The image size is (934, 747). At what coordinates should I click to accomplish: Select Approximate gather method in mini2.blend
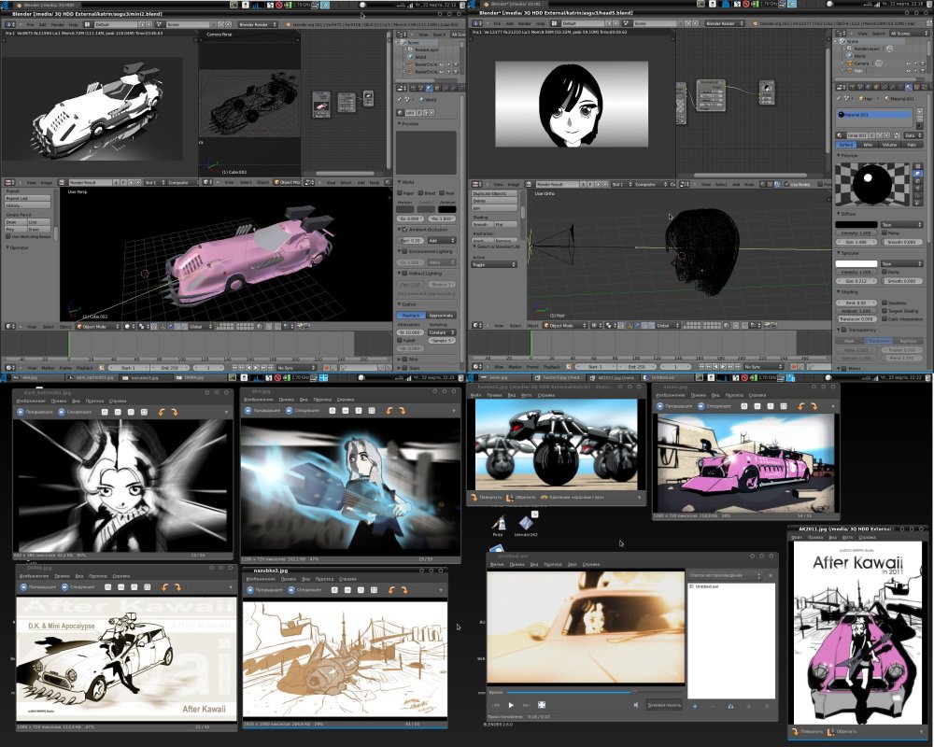(x=442, y=315)
